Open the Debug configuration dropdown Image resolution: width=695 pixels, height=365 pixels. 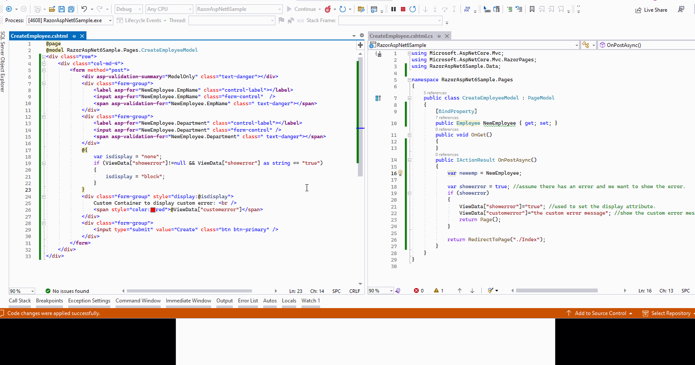139,9
